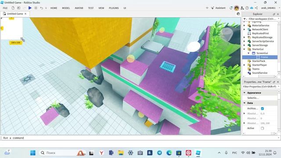Viewport: 281px width, 158px height.
Task: Expand the NetworkClient node
Action: click(244, 29)
